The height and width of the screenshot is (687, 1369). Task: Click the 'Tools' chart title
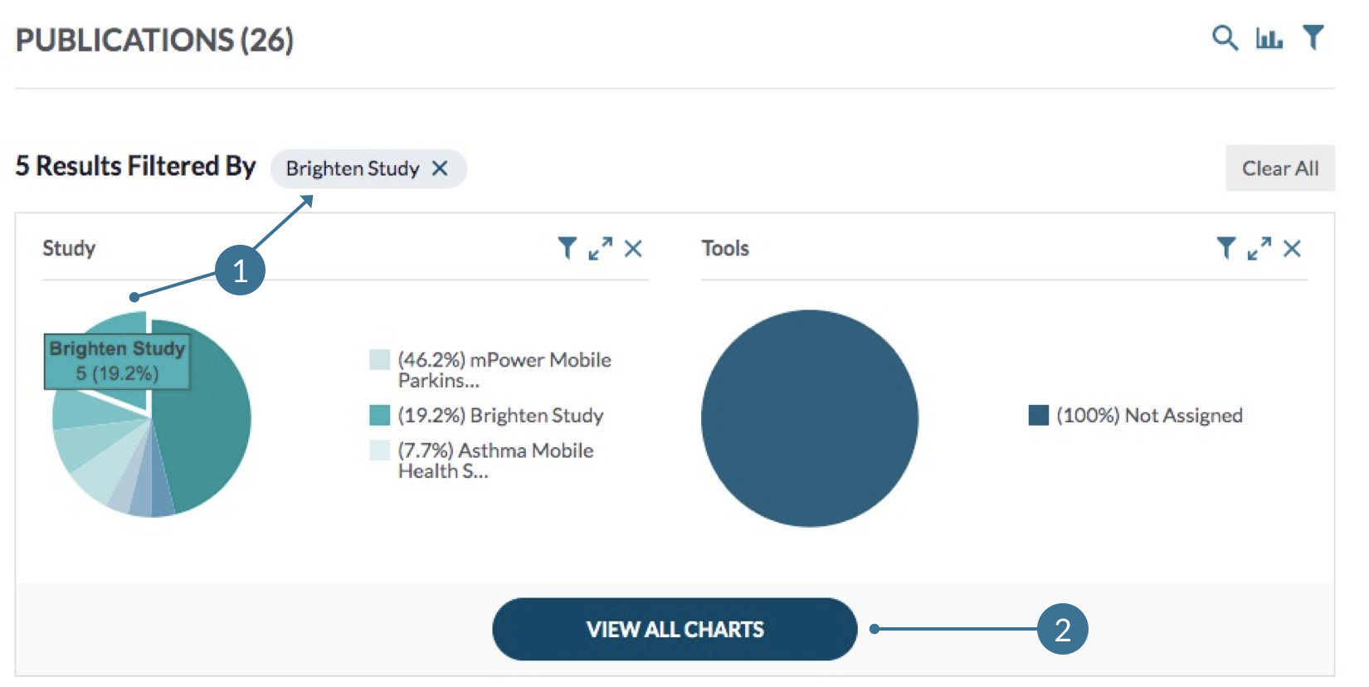[x=725, y=248]
